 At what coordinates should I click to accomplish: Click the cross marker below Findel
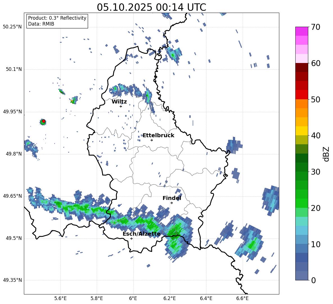tap(172, 203)
